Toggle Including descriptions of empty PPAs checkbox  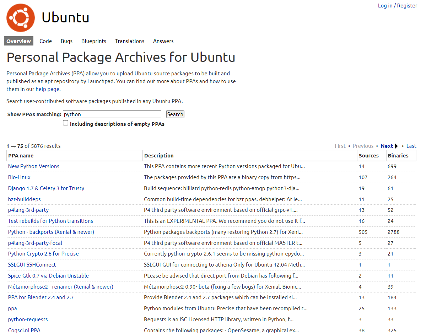[x=65, y=123]
